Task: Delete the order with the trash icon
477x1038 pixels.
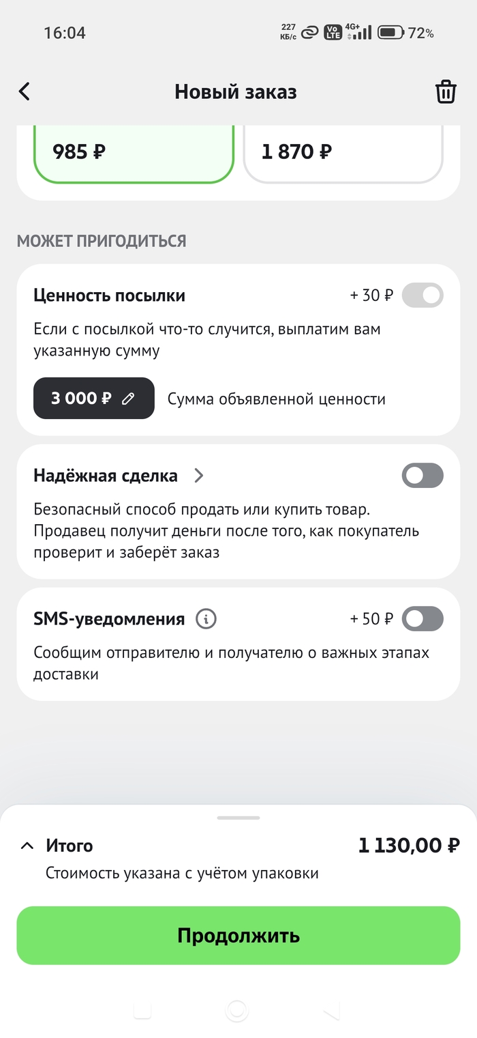Action: point(446,91)
